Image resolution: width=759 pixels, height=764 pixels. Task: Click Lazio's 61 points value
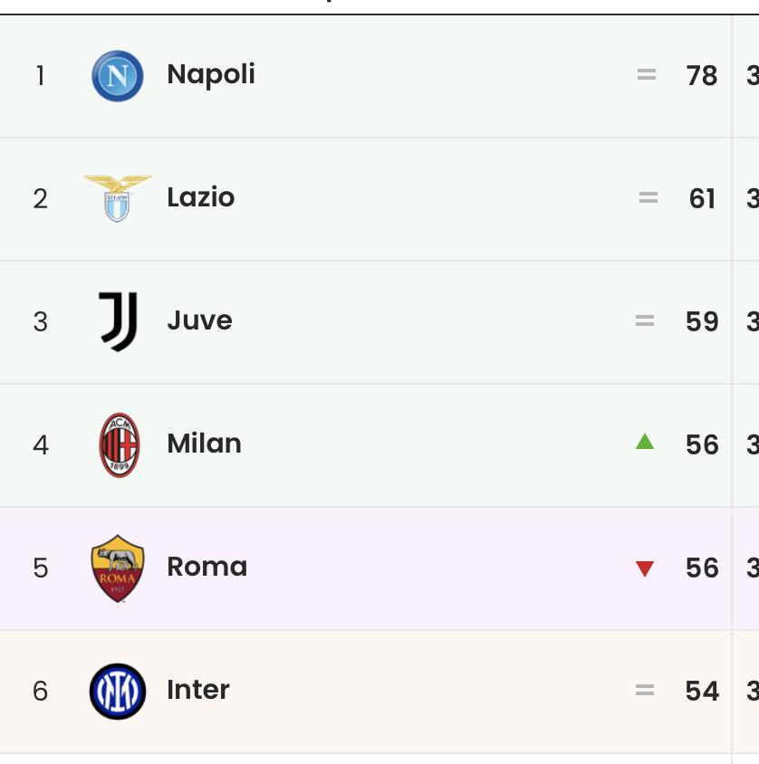[x=702, y=199]
